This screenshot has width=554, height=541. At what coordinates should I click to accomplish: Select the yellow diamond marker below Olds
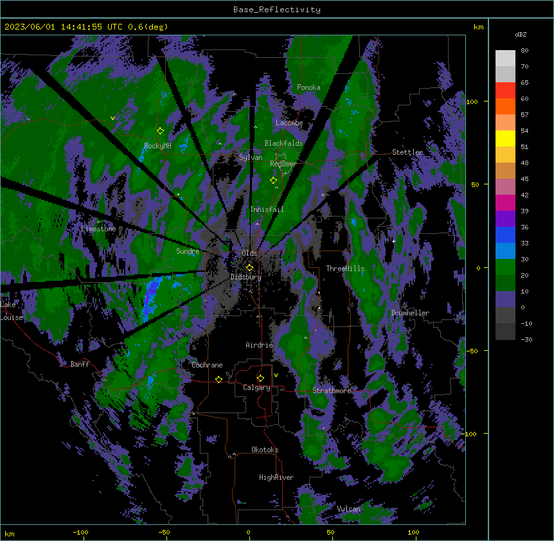(250, 267)
